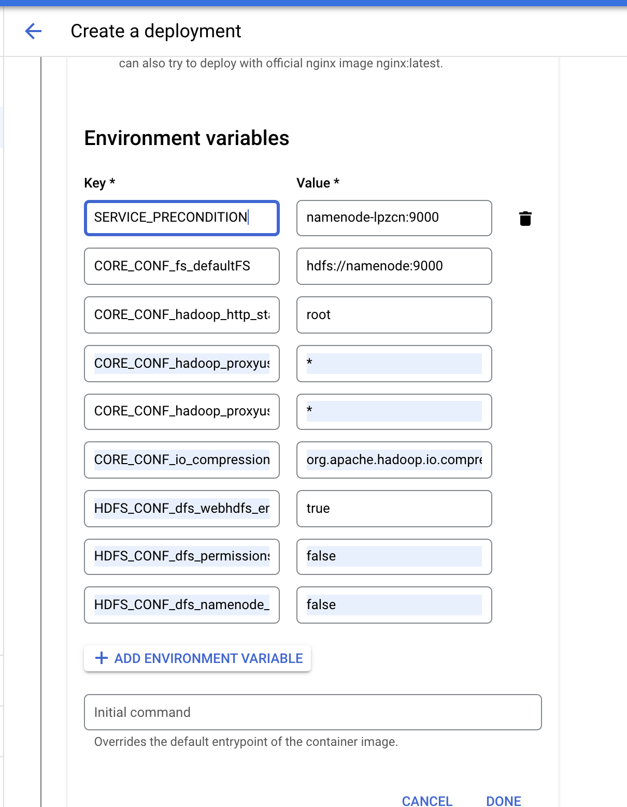Click the CORE_CONF_fs_defaultFS key field
This screenshot has height=807, width=627.
click(x=181, y=266)
